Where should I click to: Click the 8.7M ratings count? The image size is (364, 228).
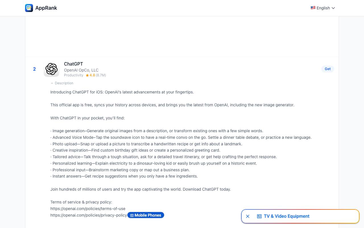[x=101, y=75]
